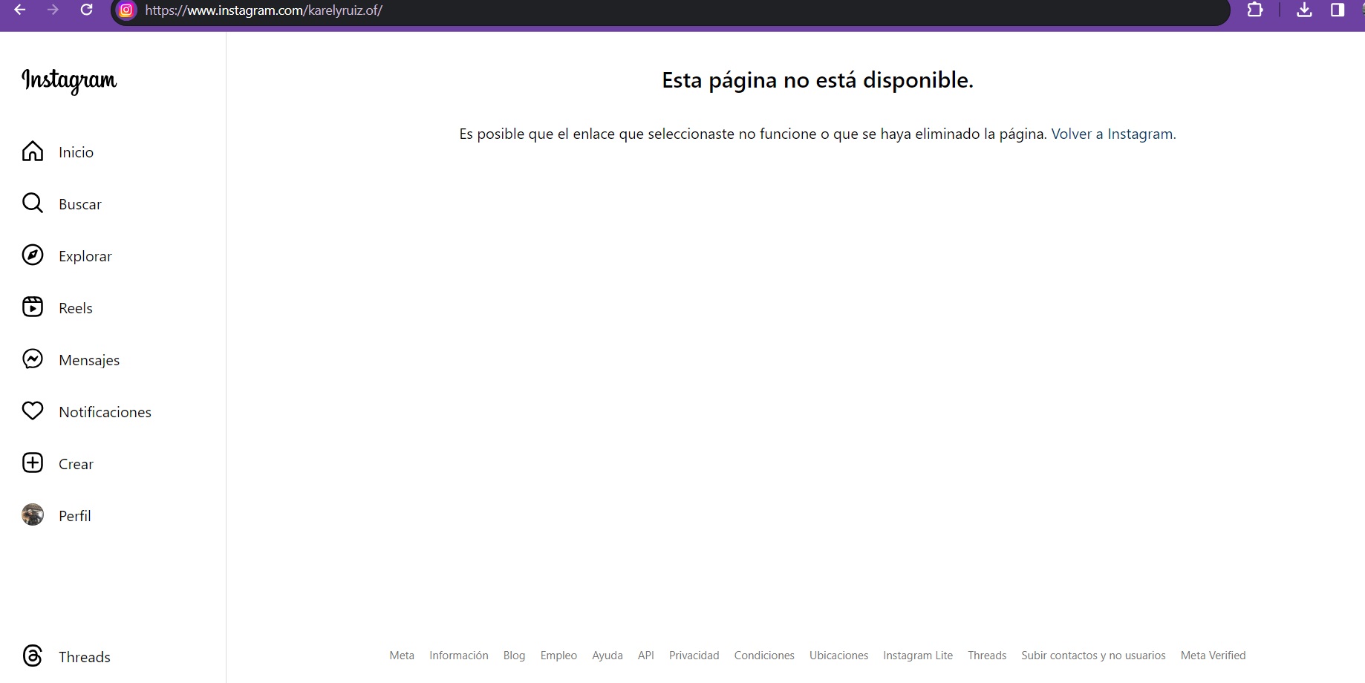Open the API footer link
Viewport: 1365px width, 683px height.
(646, 656)
